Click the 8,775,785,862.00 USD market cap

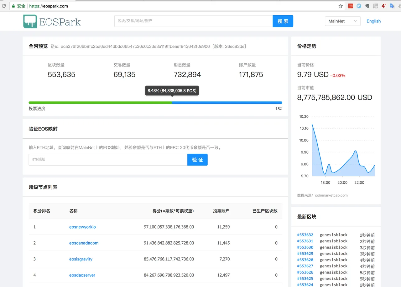pos(335,97)
